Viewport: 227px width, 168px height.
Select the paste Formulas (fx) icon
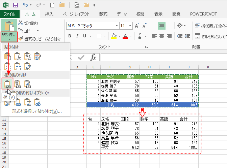click(18, 56)
